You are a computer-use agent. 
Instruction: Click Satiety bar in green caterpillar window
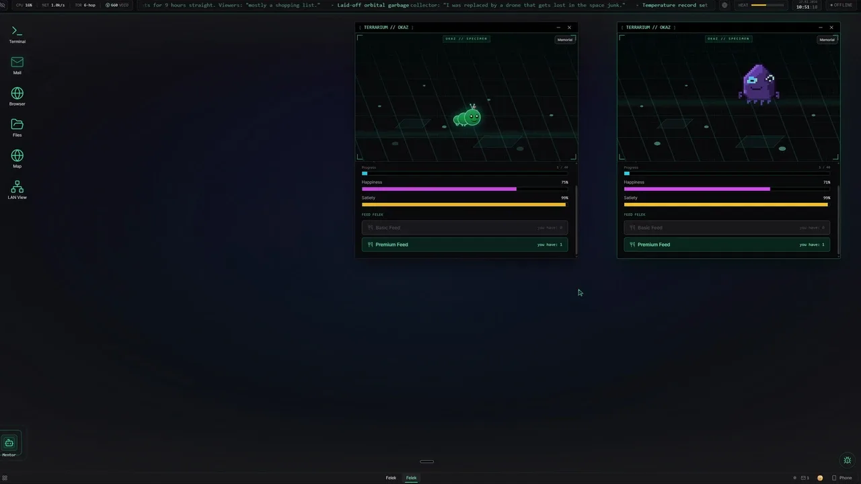click(x=465, y=204)
